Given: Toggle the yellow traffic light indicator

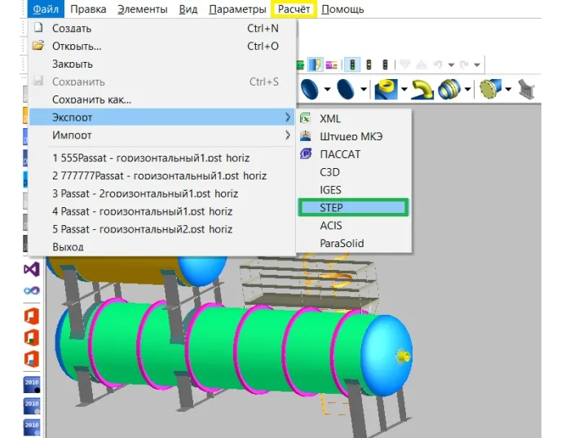Looking at the screenshot, I should pyautogui.click(x=369, y=64).
